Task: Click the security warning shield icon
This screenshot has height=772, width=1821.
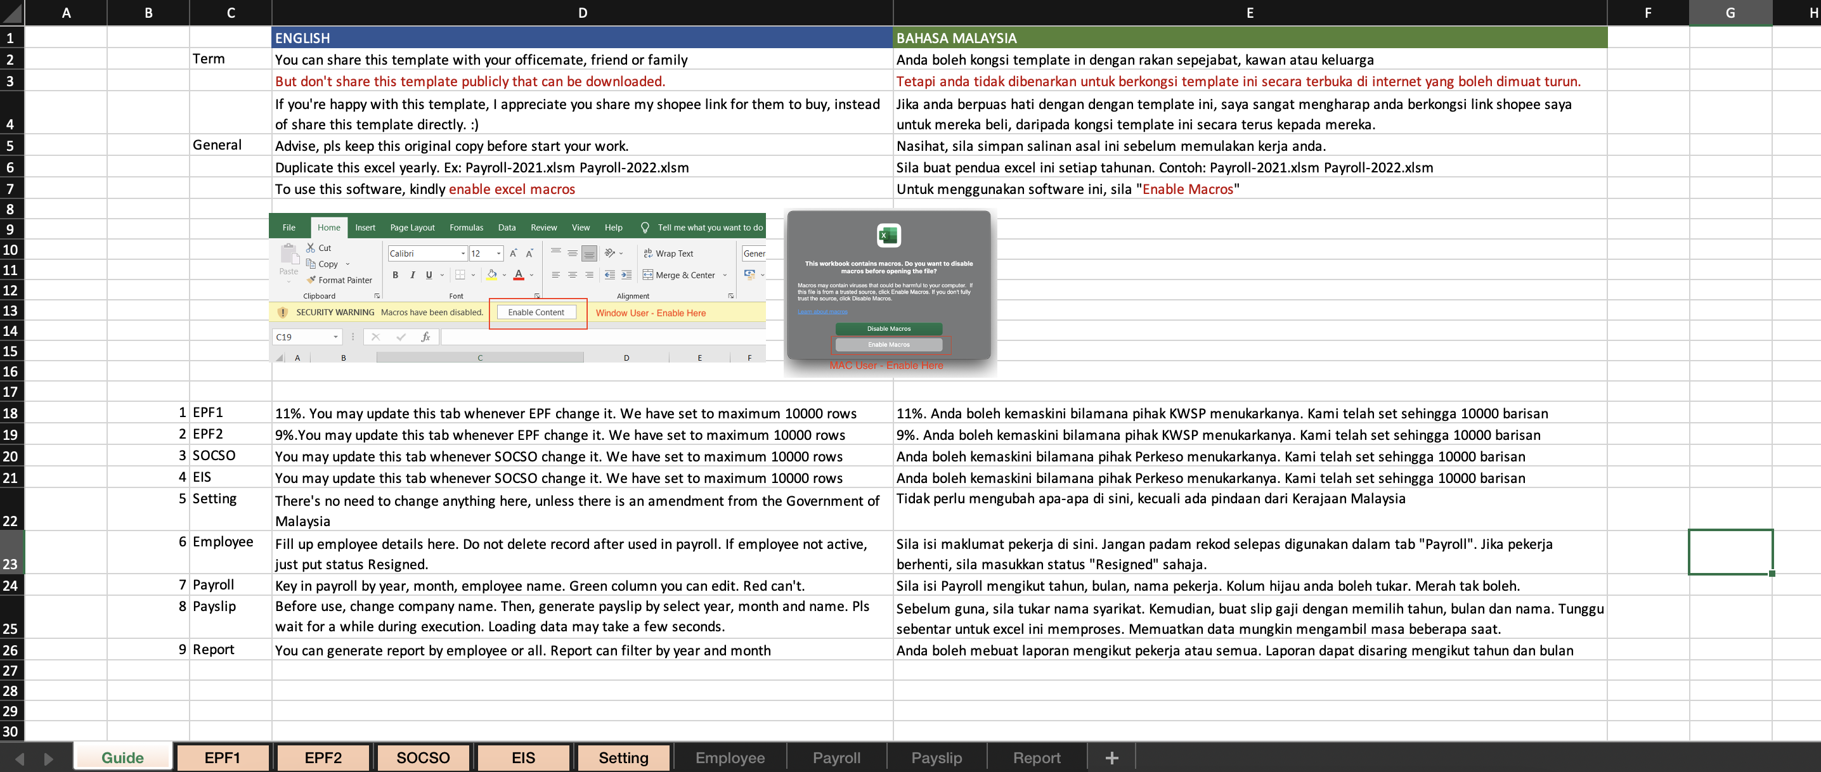Action: [283, 312]
